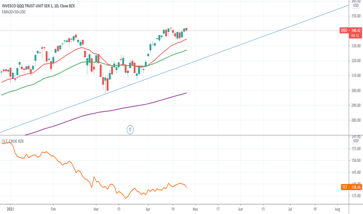The height and width of the screenshot is (214, 363).
Task: Click the Apr label on time axis
Action: click(148, 209)
